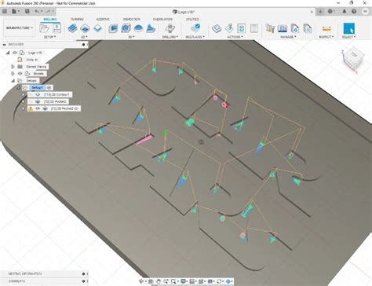372x286 pixels.
Task: Open the Data Panel grid icon
Action: point(5,11)
